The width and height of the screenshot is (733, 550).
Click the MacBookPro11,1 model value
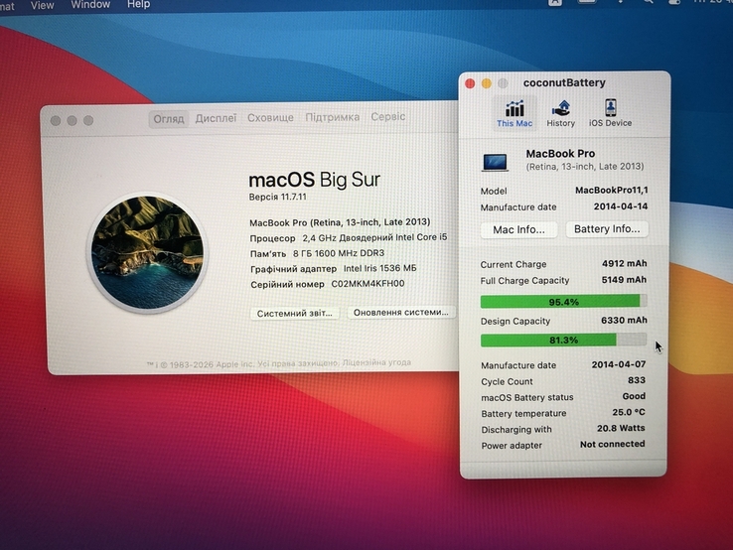(x=611, y=191)
